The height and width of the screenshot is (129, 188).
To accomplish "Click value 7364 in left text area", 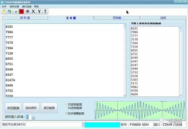I will coord(9,48).
